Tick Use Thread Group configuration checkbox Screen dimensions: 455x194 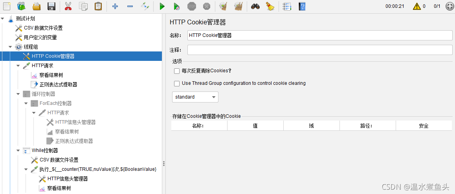(177, 84)
